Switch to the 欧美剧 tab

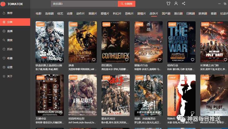203,14
